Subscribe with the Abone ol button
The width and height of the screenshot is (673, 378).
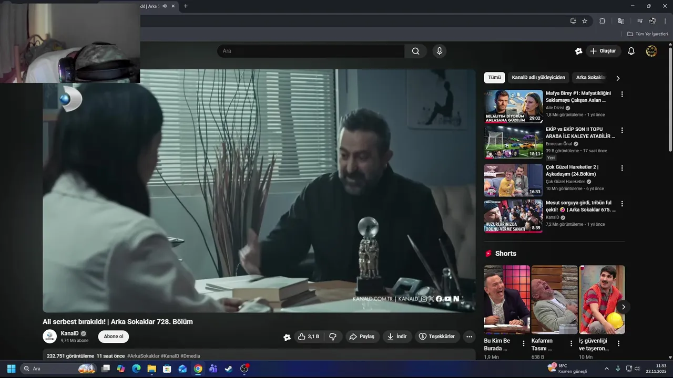[x=114, y=337]
